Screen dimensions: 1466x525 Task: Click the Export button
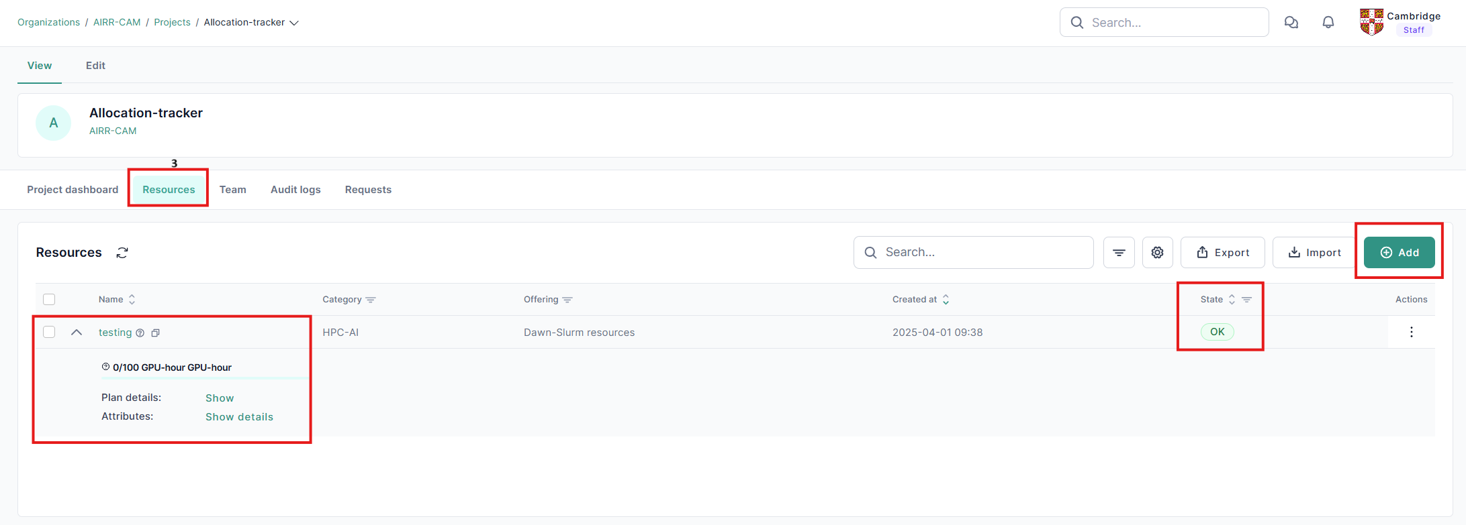(1222, 253)
